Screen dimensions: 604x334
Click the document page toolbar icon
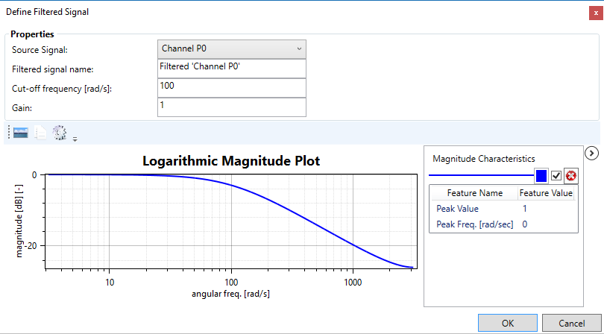[41, 132]
